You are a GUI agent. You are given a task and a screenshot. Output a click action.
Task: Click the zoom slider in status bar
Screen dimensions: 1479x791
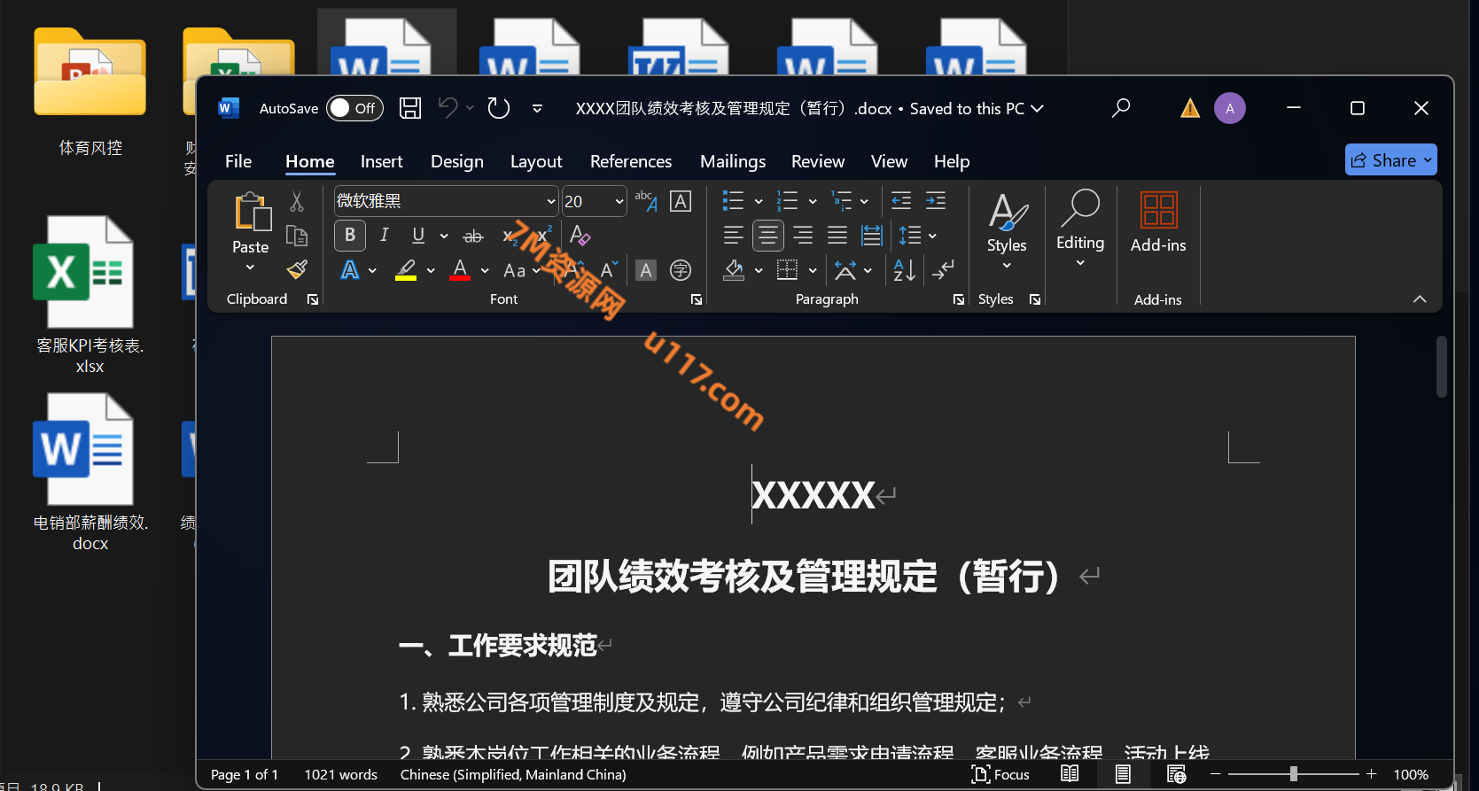coord(1293,774)
